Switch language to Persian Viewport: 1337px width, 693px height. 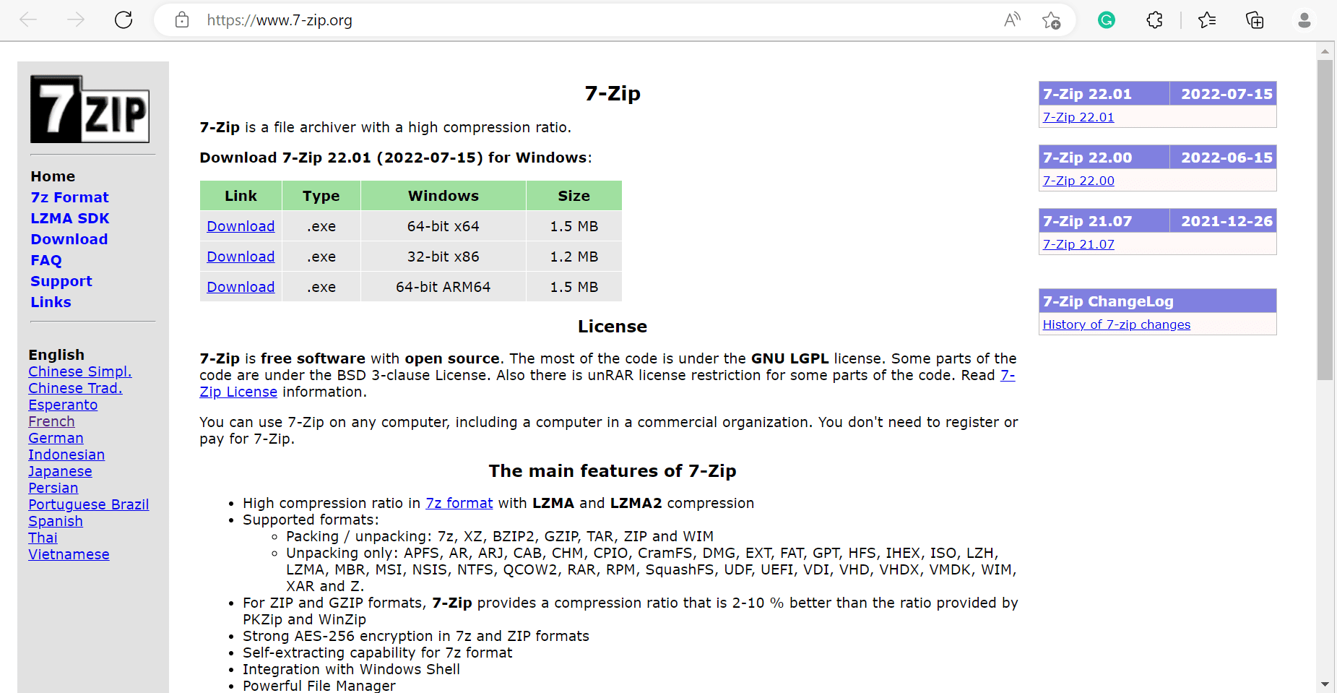53,488
